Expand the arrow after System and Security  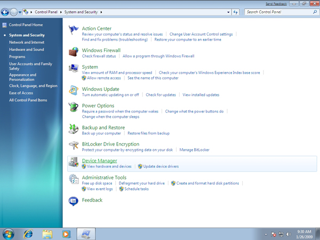click(x=102, y=12)
